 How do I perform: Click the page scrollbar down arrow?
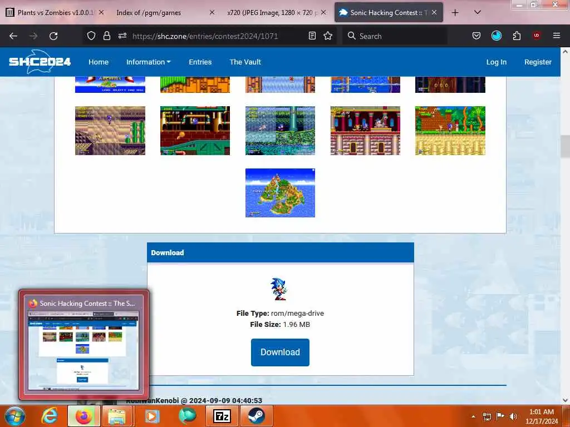coord(565,400)
